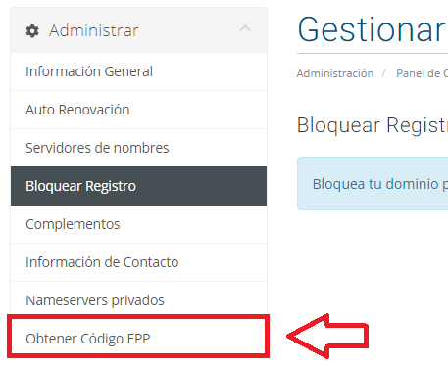Open the Panel de breadcrumb link
The height and width of the screenshot is (366, 448).
pos(422,73)
